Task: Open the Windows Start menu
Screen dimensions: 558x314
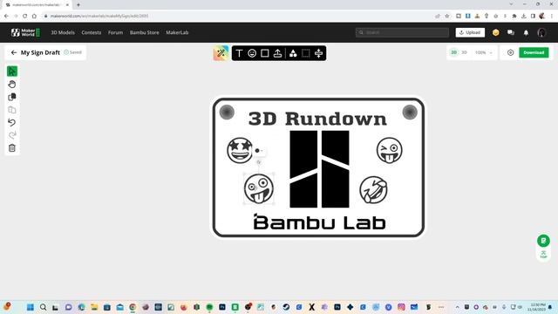Action: click(31, 307)
